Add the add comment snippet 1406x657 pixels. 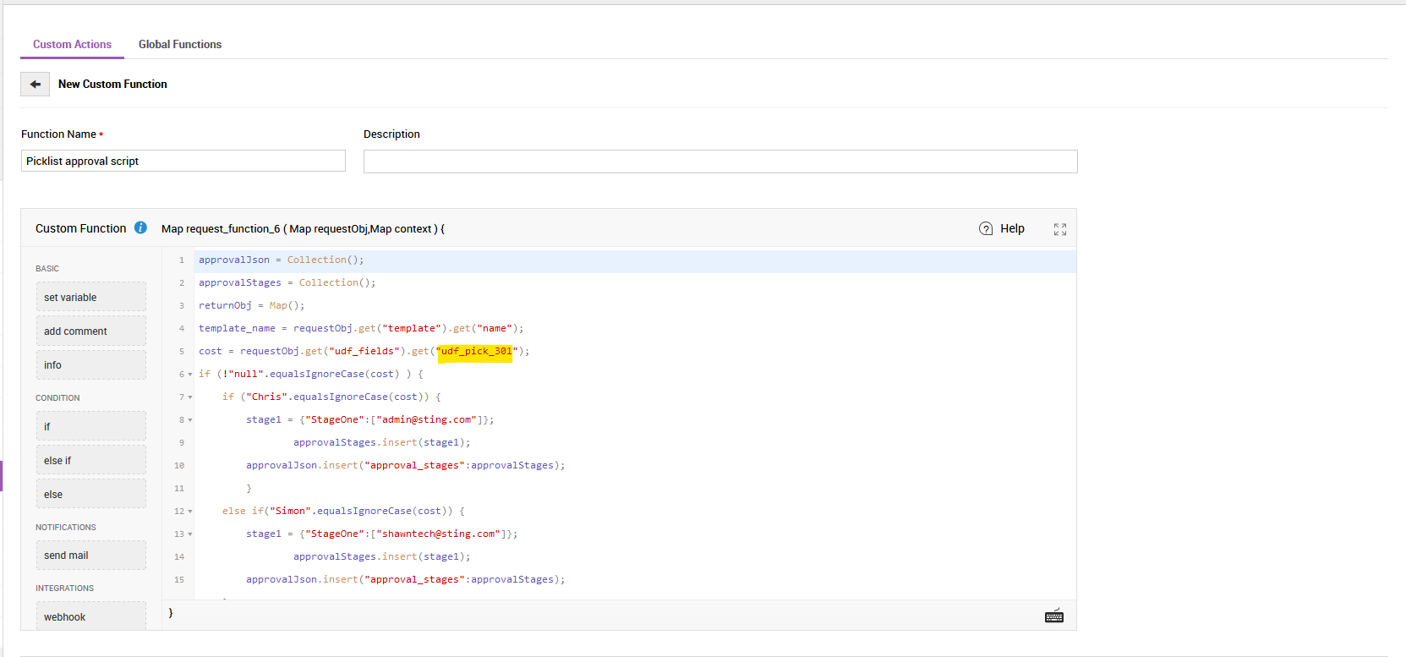[x=90, y=331]
